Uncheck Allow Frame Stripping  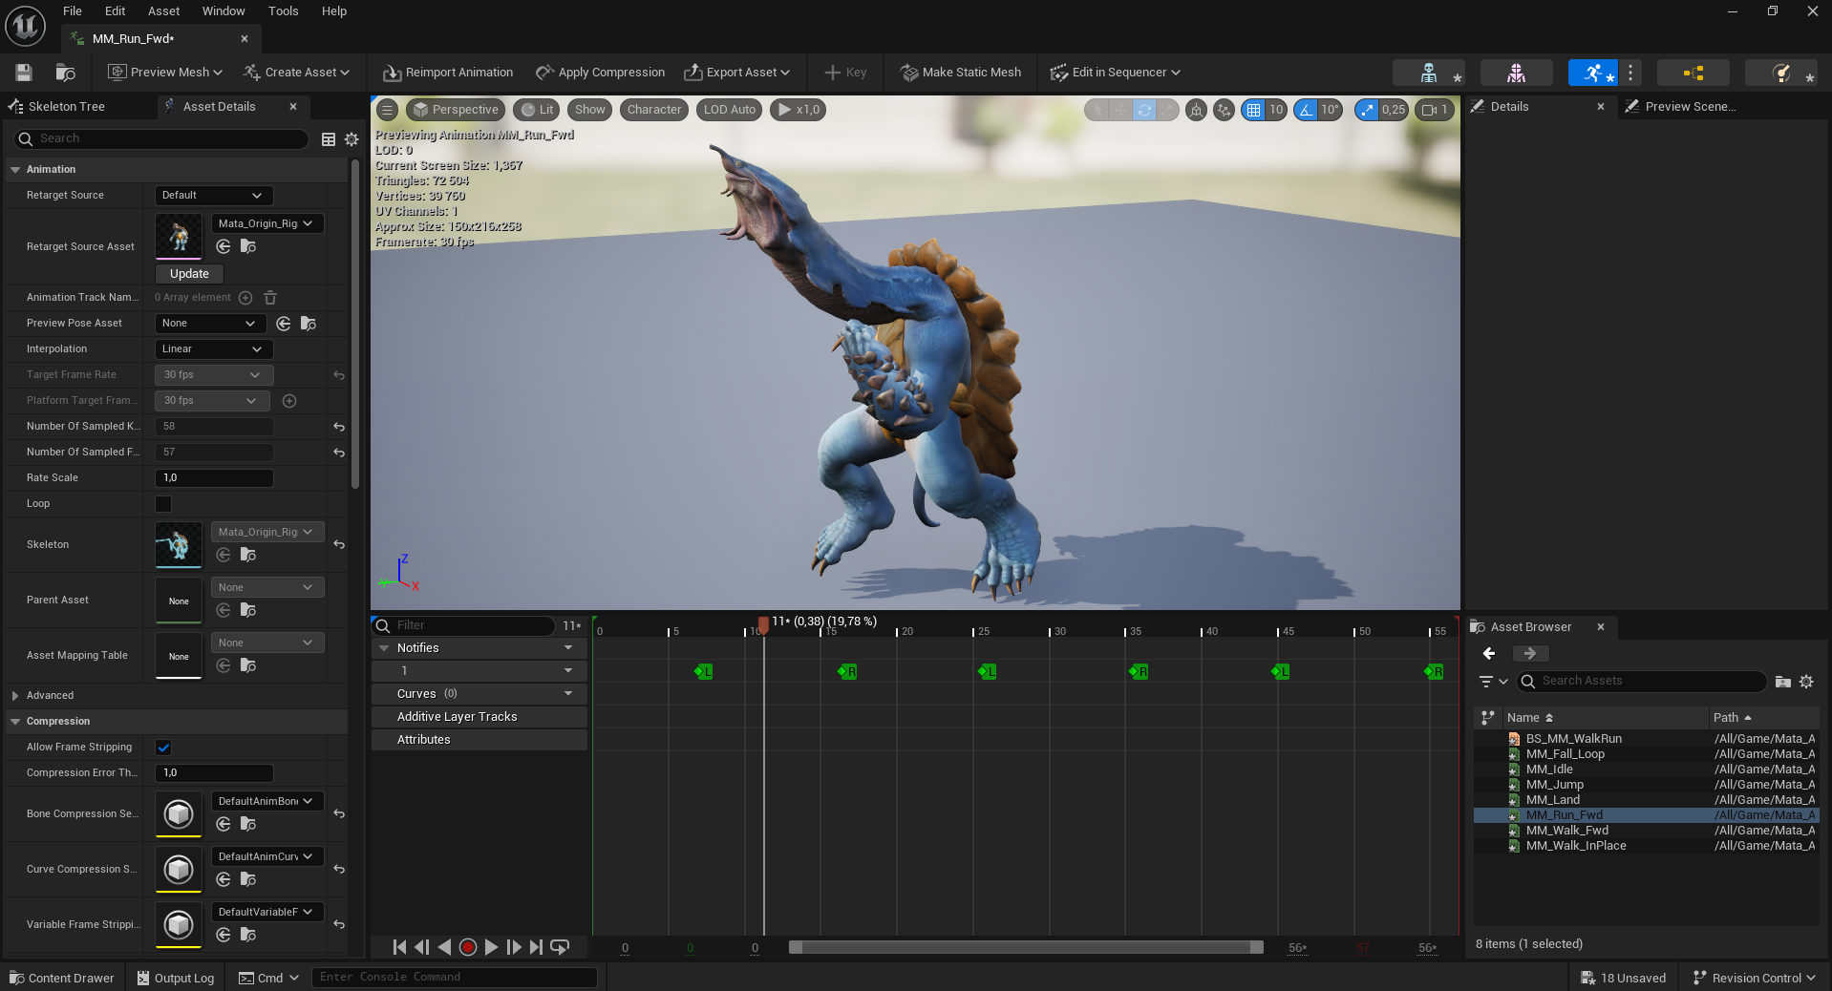point(163,748)
